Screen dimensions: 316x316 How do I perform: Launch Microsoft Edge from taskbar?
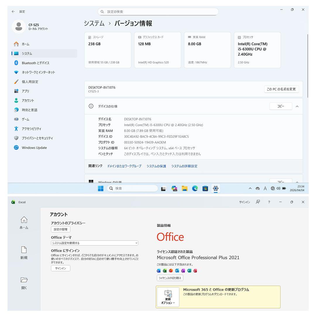click(195, 188)
